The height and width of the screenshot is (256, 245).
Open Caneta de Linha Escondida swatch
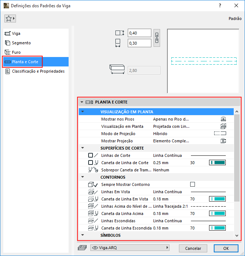pyautogui.click(x=217, y=228)
